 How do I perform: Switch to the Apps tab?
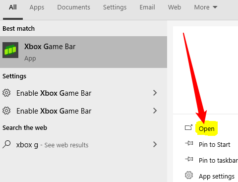tap(37, 7)
